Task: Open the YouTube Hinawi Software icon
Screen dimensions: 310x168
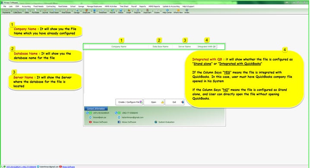Action: coord(90,122)
